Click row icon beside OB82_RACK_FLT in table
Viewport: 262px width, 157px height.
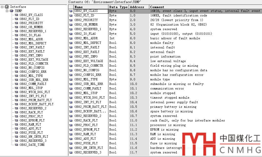coord(71,120)
